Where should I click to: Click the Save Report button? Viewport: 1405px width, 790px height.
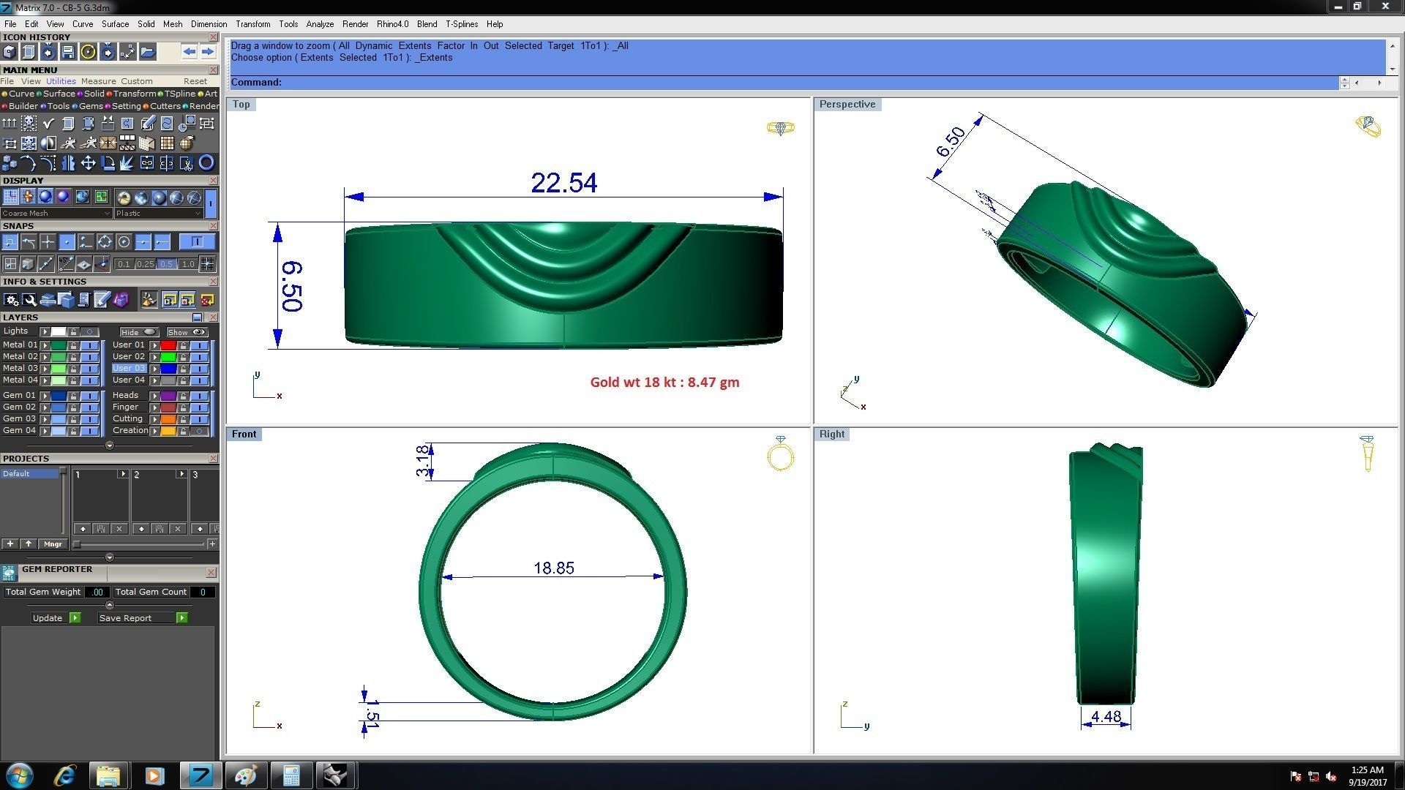pos(125,618)
